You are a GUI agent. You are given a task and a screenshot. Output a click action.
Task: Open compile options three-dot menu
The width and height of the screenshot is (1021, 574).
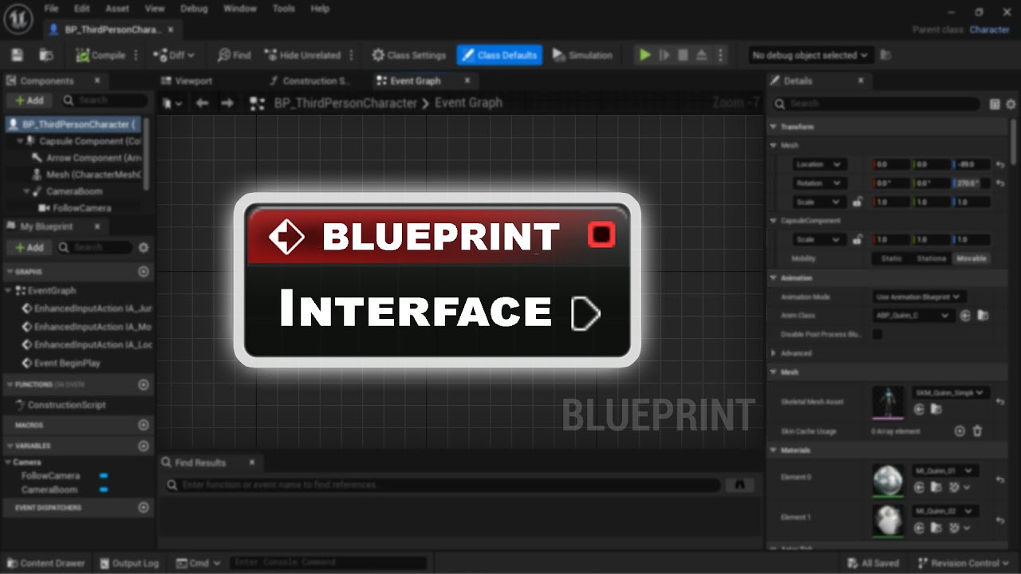point(136,55)
